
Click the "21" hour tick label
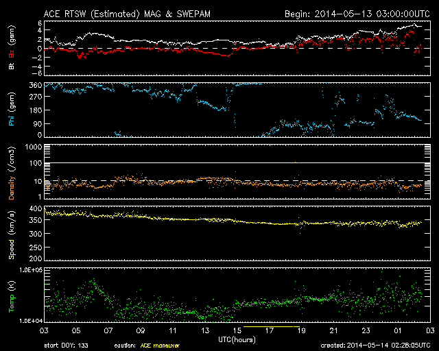click(x=334, y=331)
